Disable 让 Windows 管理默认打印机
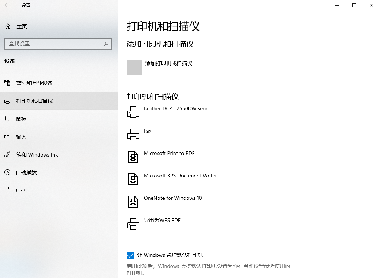The image size is (377, 278). [x=130, y=255]
